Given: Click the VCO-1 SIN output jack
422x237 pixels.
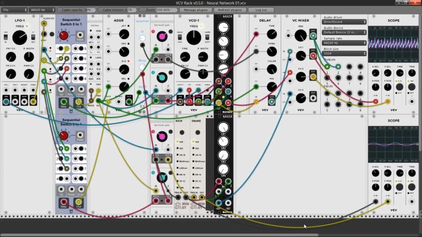Looking at the screenshot, I should [180, 102].
